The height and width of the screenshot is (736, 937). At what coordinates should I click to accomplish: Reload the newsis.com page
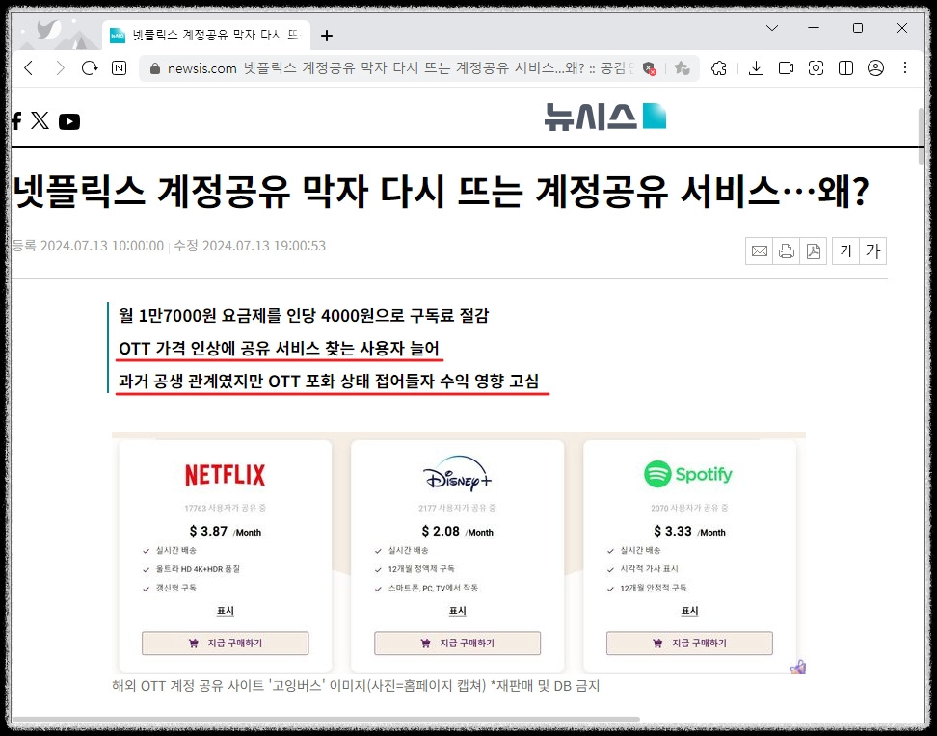[90, 68]
